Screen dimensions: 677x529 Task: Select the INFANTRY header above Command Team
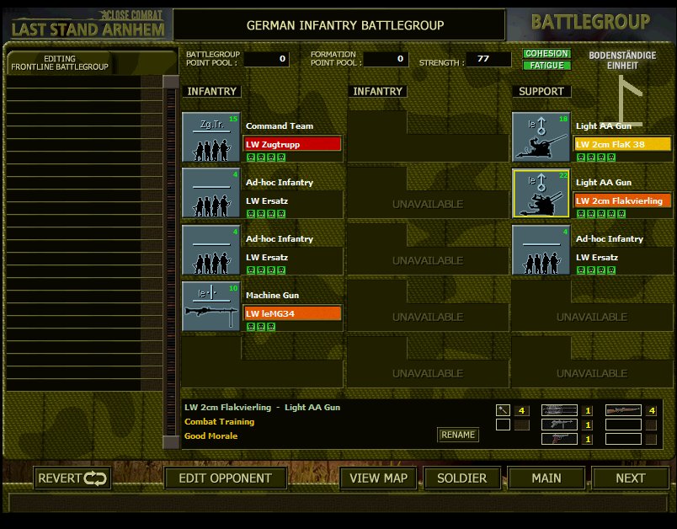pos(212,92)
